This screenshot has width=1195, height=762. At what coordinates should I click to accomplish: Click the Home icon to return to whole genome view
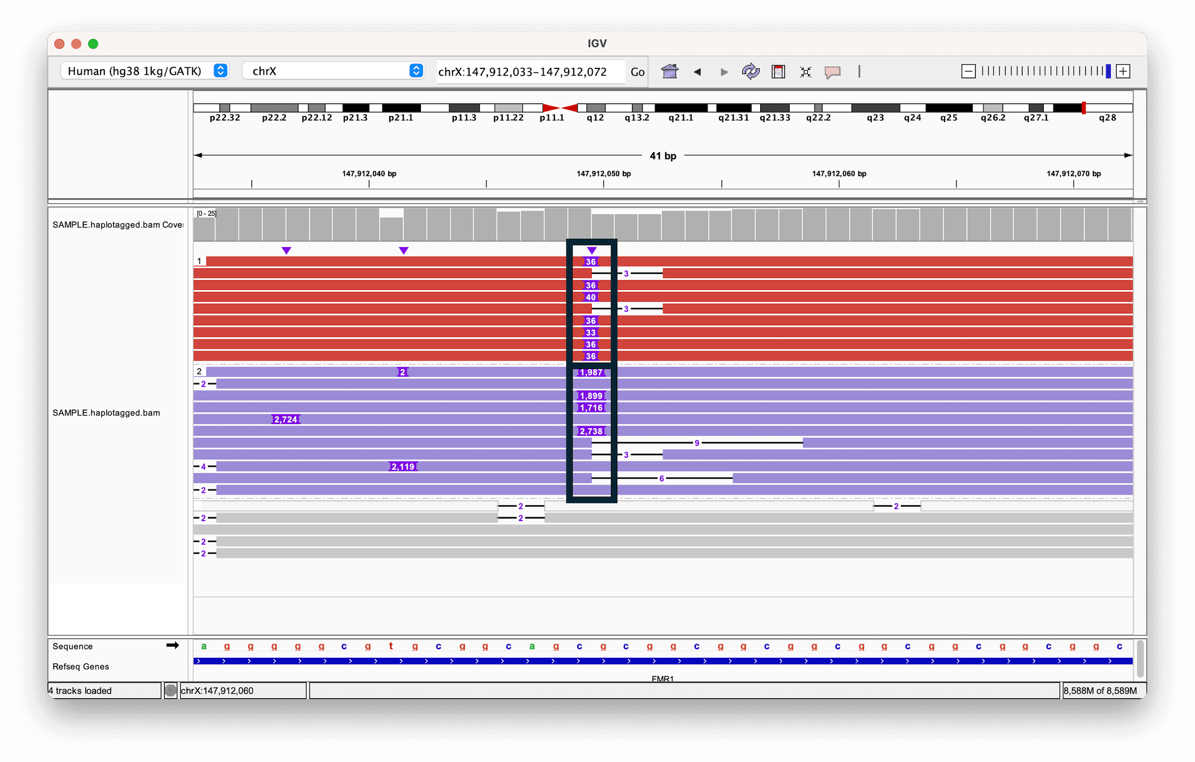pos(669,71)
